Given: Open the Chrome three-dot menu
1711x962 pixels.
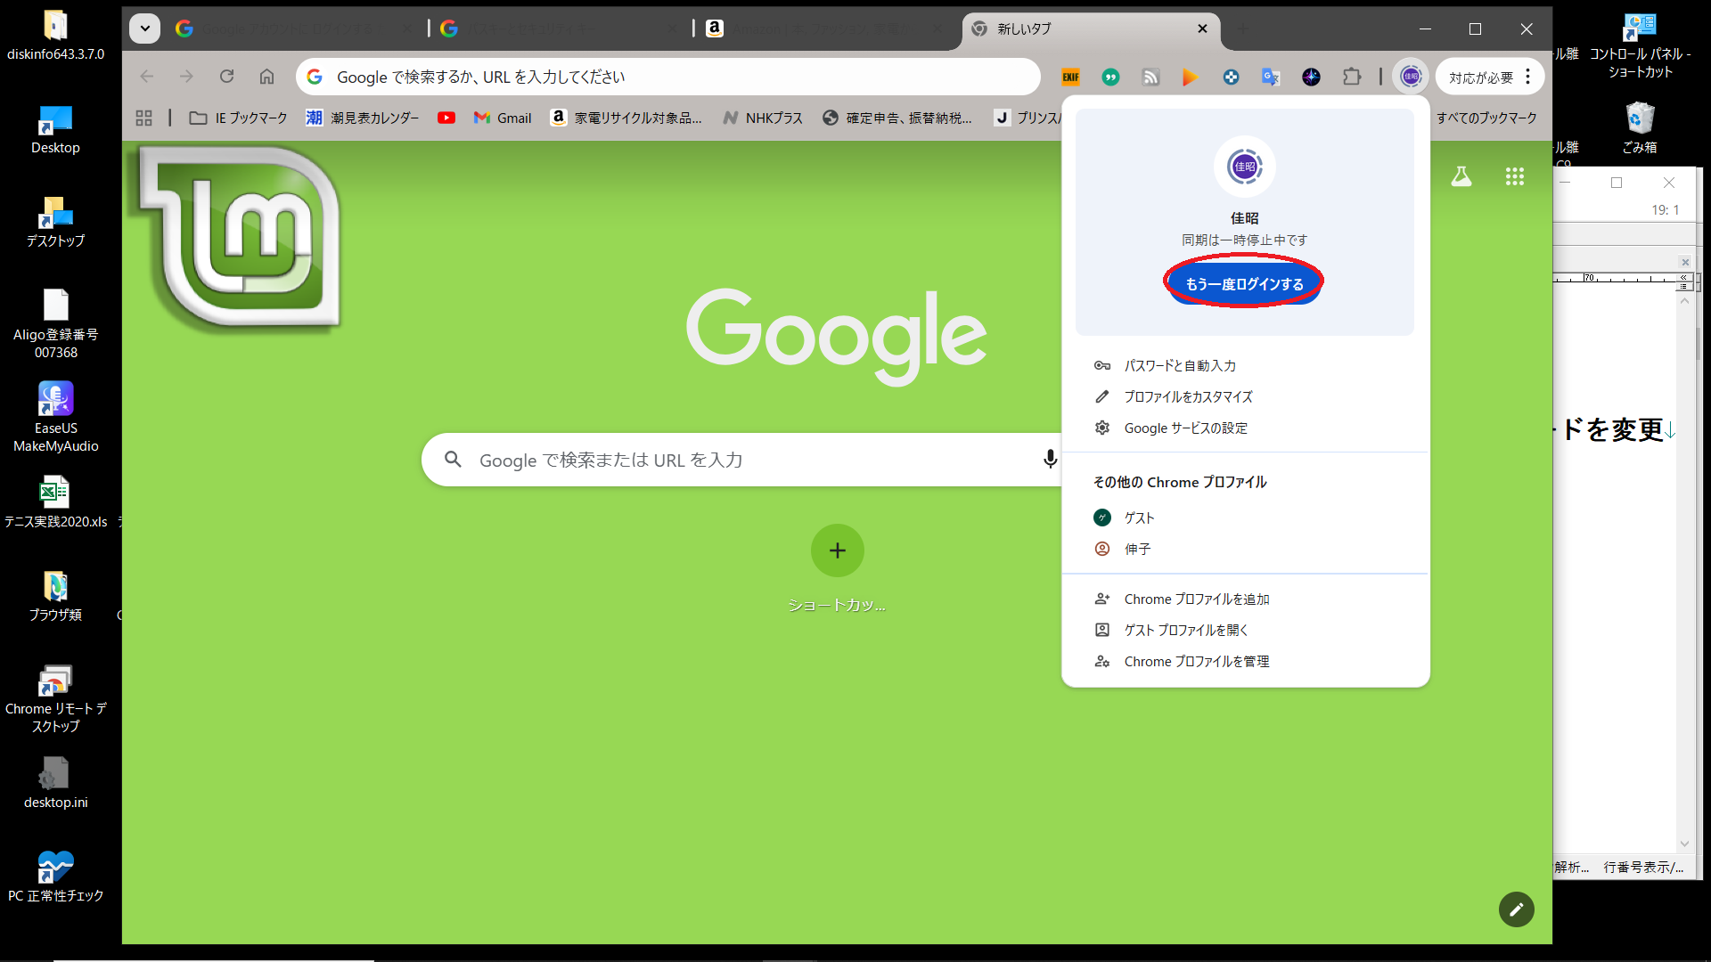Looking at the screenshot, I should pos(1527,77).
